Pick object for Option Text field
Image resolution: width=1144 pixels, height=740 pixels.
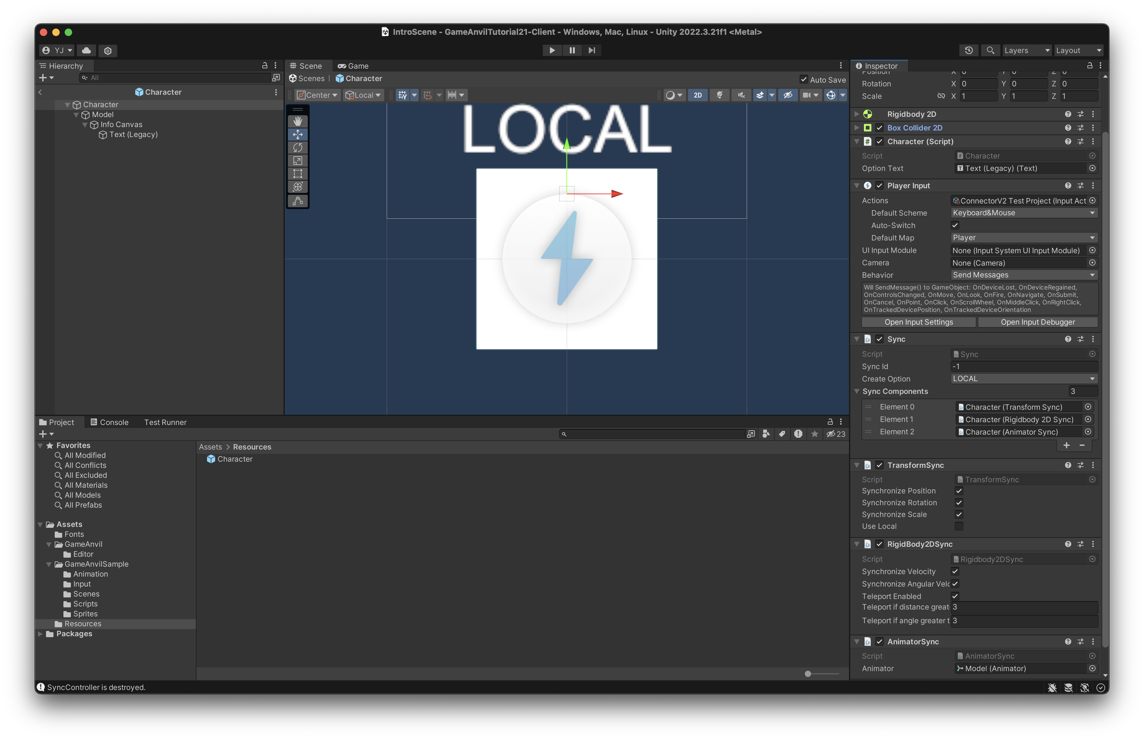click(1092, 168)
